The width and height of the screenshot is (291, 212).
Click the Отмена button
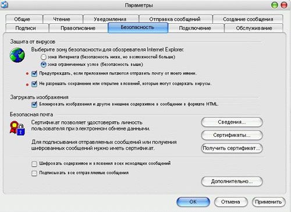(x=230, y=202)
